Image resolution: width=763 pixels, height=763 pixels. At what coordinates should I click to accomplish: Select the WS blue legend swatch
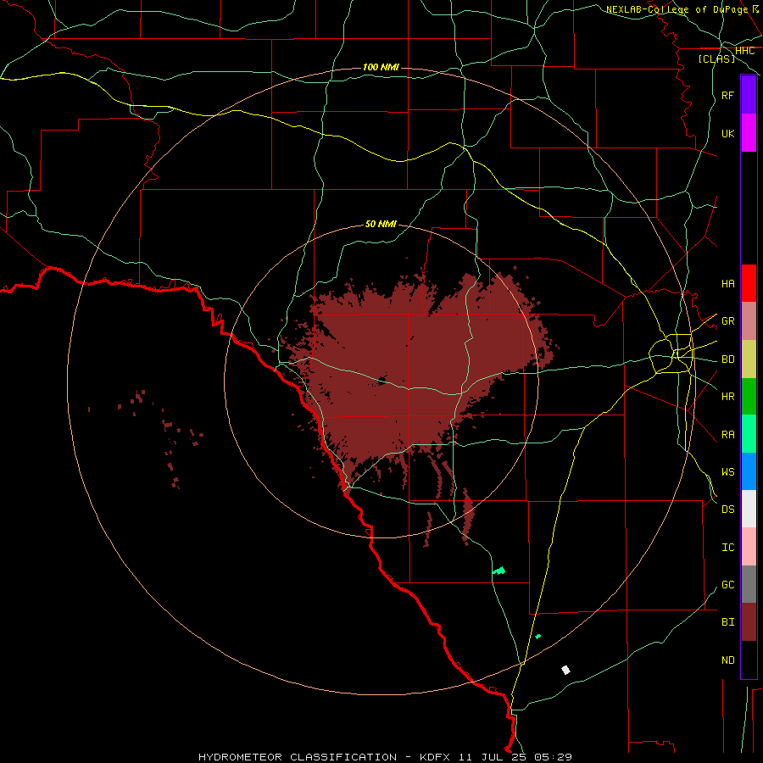749,471
